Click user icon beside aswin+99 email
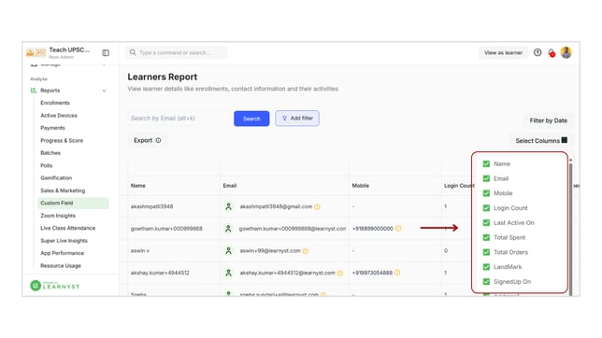Viewport: 602px width, 338px height. [228, 250]
